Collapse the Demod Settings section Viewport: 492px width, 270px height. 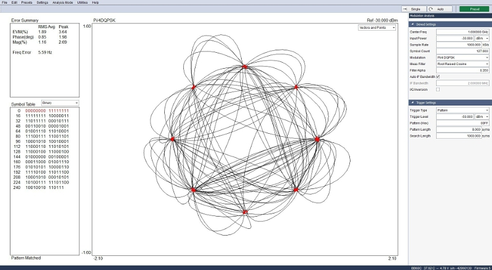tap(411, 24)
